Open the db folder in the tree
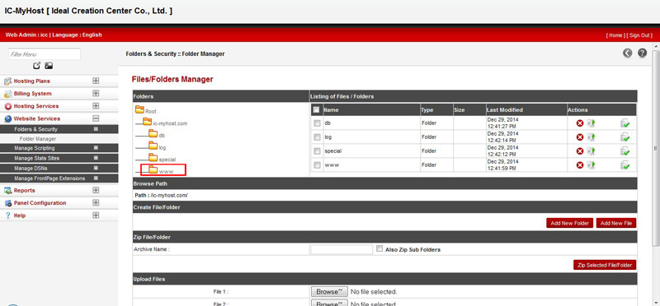 tap(157, 135)
